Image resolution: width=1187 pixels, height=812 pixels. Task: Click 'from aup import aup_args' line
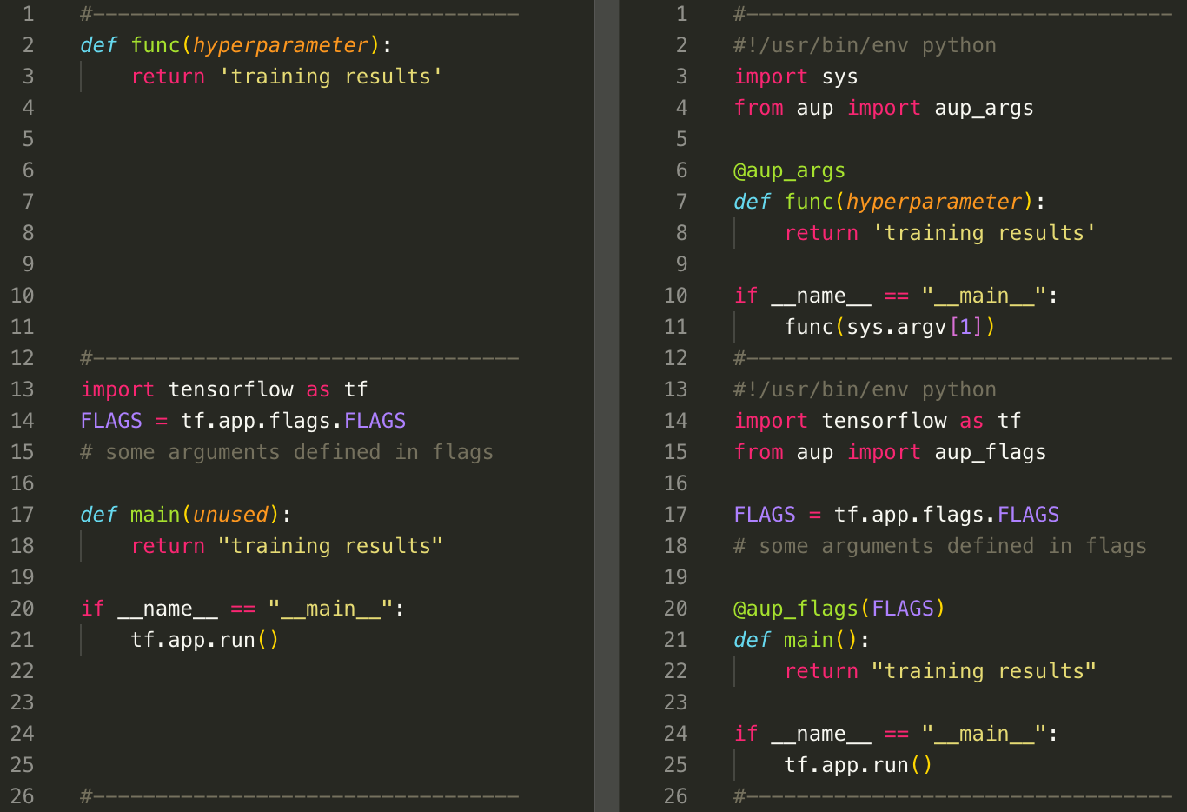(x=884, y=108)
